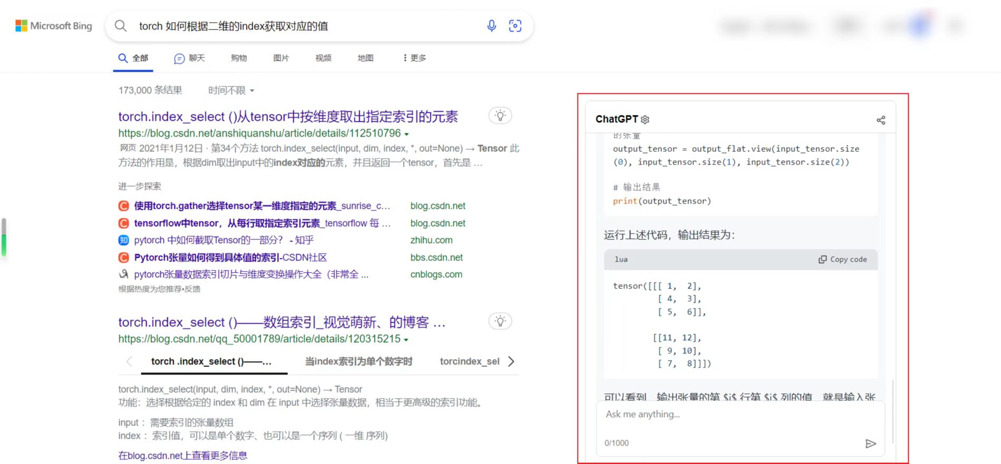The height and width of the screenshot is (464, 1001).
Task: Open ChatGPT panel settings gear
Action: coord(645,120)
